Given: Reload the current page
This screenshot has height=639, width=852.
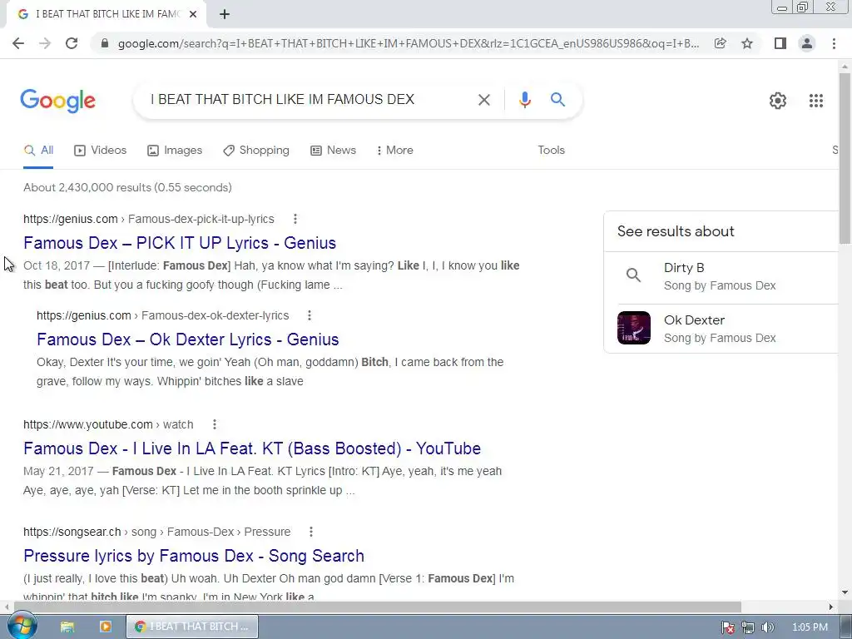Looking at the screenshot, I should (72, 43).
